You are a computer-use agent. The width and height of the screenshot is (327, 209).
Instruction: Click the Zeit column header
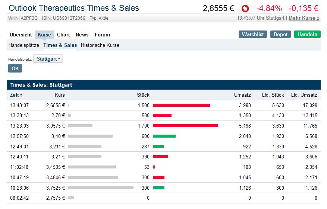15,95
